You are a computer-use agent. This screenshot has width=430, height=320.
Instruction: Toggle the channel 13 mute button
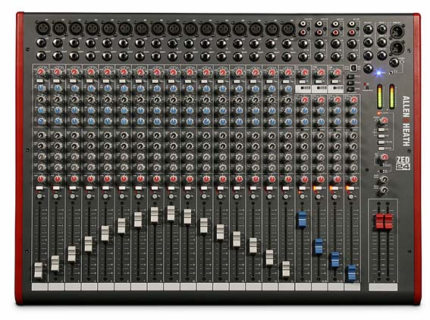pos(237,188)
